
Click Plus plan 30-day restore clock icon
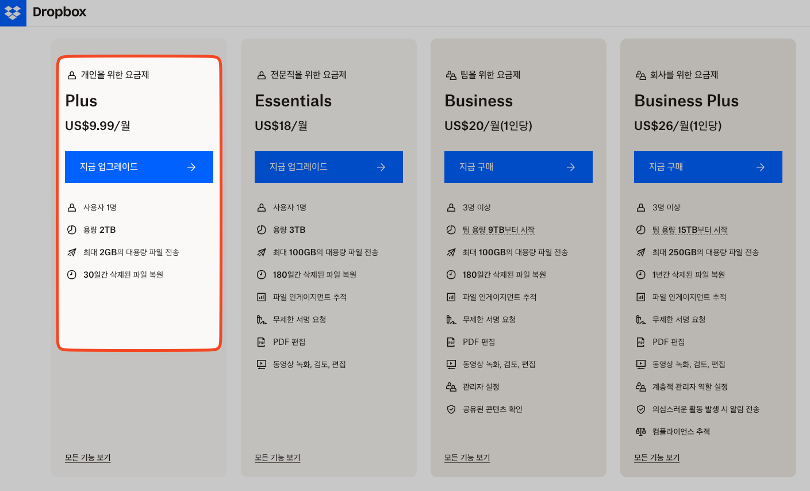click(72, 275)
